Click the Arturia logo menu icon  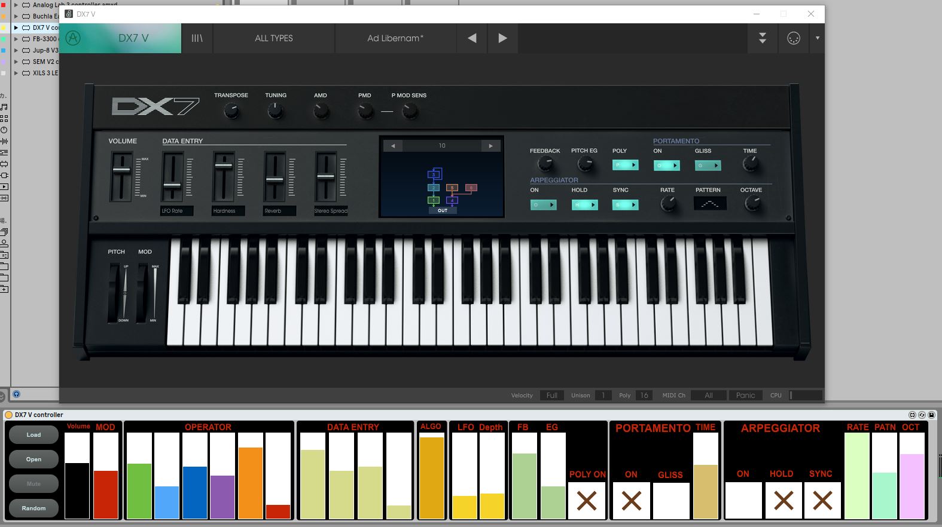[73, 38]
